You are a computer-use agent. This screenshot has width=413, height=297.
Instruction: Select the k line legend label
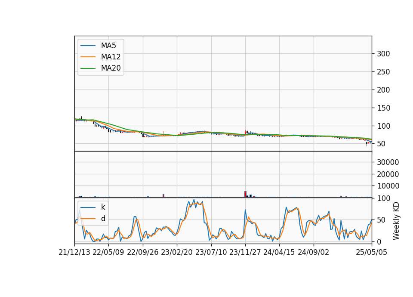(103, 207)
